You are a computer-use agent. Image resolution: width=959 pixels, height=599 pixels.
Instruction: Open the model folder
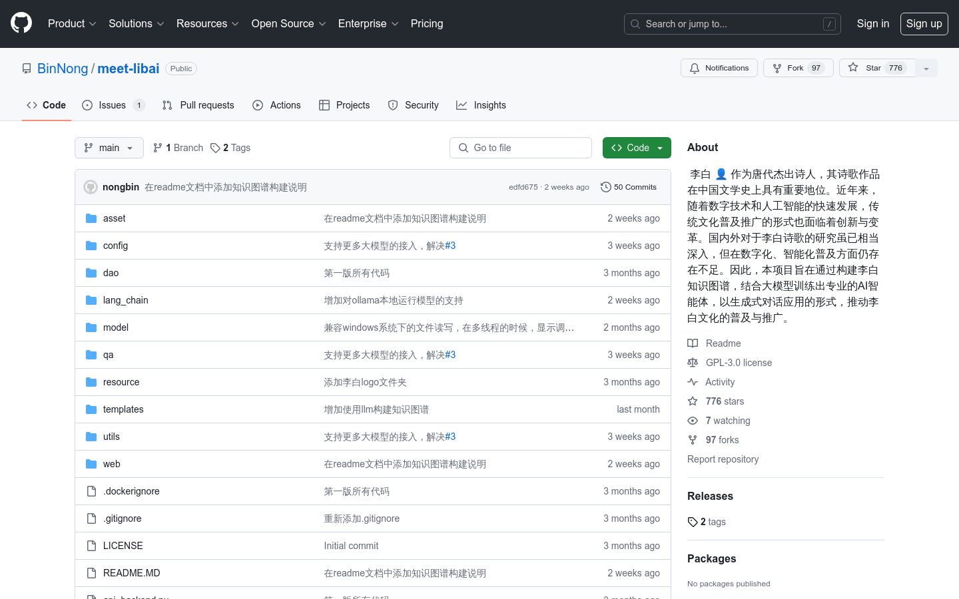point(116,327)
